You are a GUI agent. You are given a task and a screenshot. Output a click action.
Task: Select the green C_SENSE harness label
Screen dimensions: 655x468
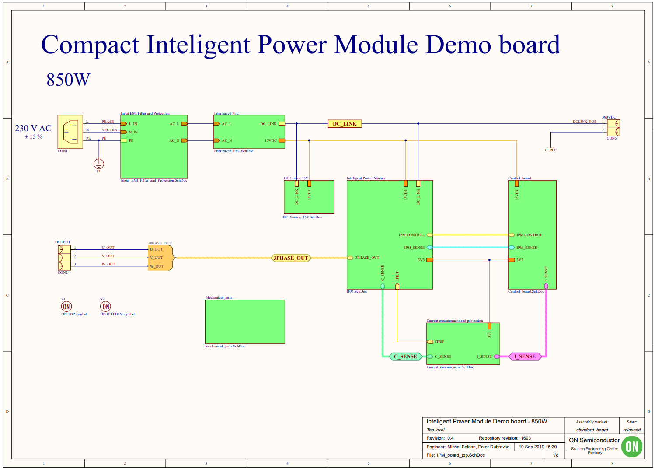pyautogui.click(x=405, y=356)
